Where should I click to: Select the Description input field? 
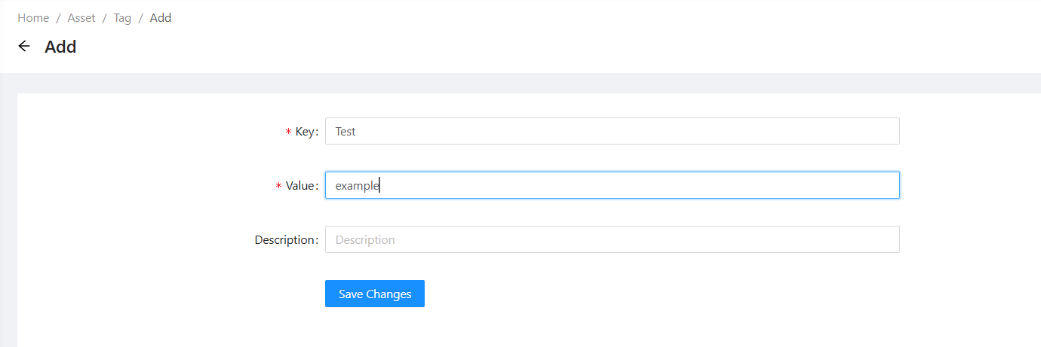(612, 239)
